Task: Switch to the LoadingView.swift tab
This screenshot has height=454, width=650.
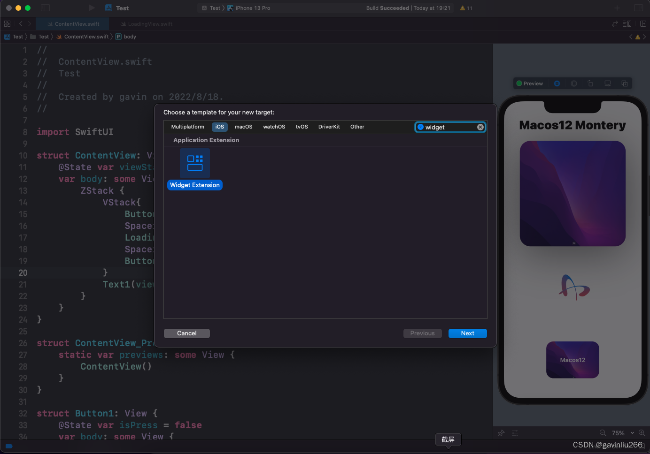Action: tap(146, 24)
